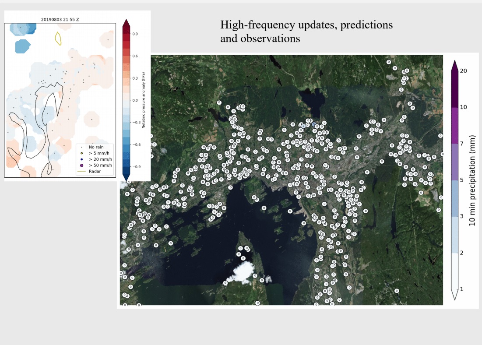The height and width of the screenshot is (345, 482).
Task: Click the '0.0' tick on the pressure colorbar
Action: [135, 100]
